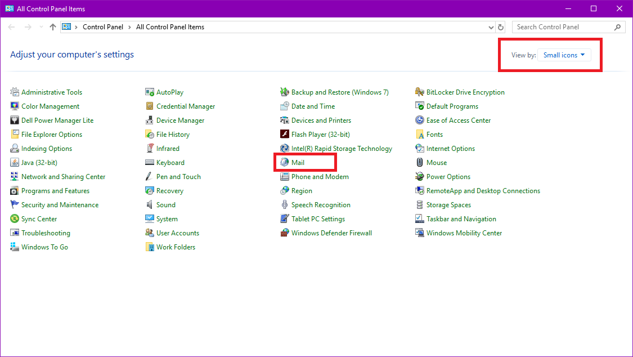Viewport: 633px width, 357px height.
Task: Open the Windows Mobility Center link
Action: pos(464,233)
